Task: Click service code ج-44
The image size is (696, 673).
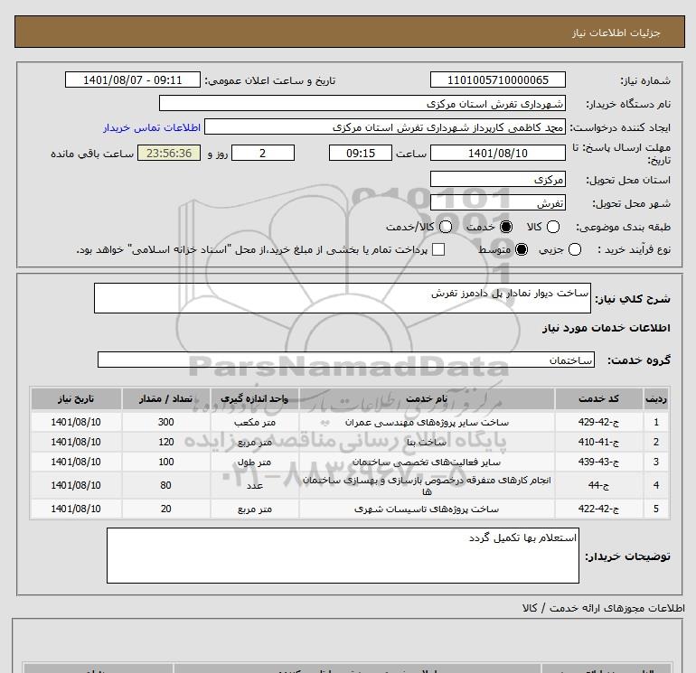Action: [598, 485]
